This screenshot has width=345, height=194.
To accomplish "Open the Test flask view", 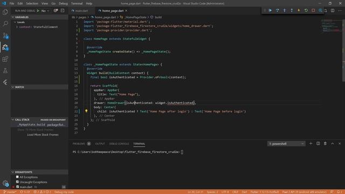I will tap(5, 71).
